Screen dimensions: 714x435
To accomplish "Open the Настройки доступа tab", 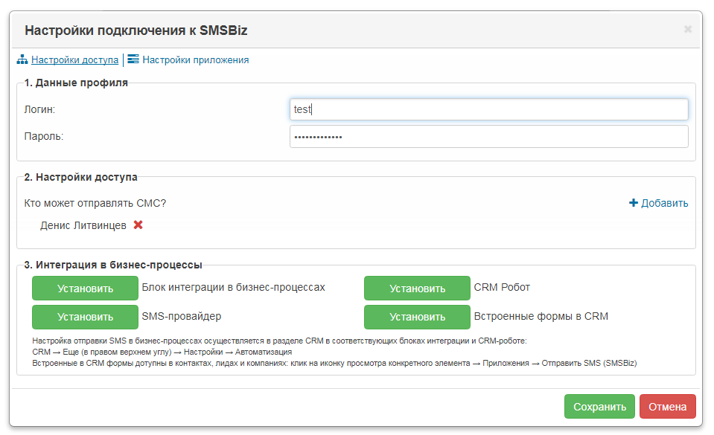I will click(74, 59).
